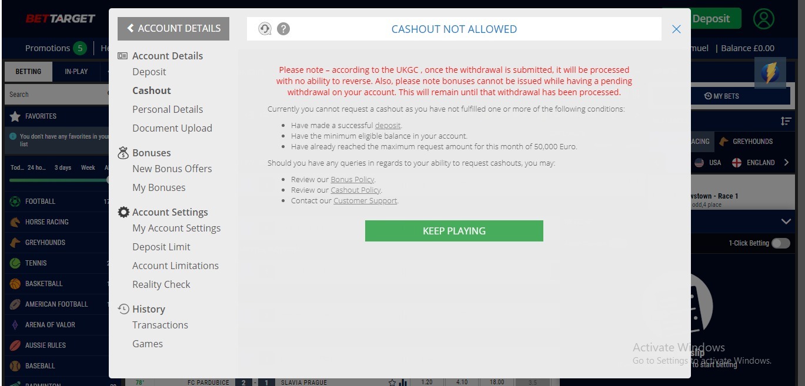Screen dimensions: 805x386
Task: Click the Slavia Prague match favorite star
Action: (392, 382)
